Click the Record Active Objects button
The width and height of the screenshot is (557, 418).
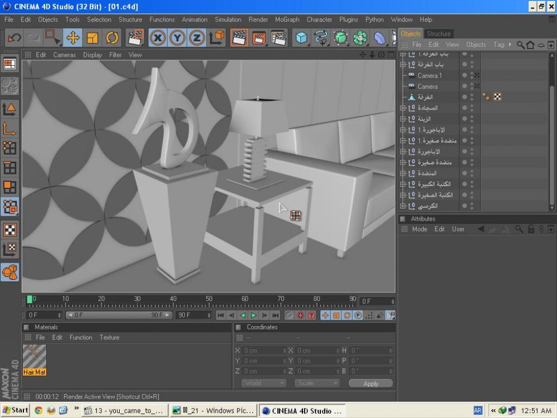[290, 315]
